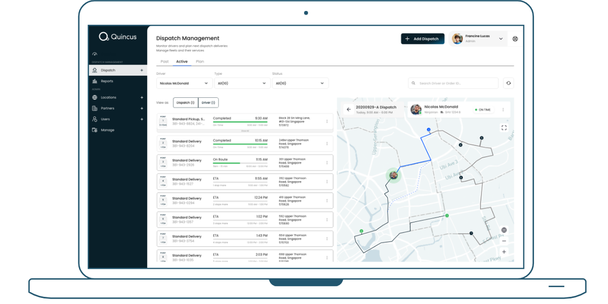This screenshot has width=608, height=304.
Task: Click the Add Dispatch button
Action: pyautogui.click(x=423, y=39)
